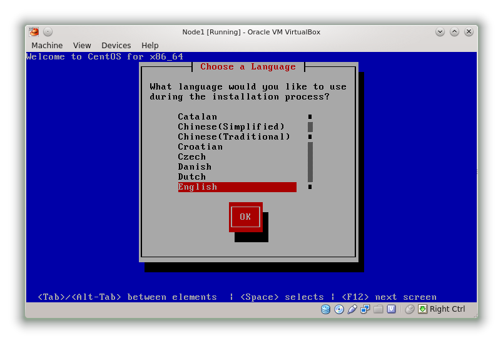Open the Devices menu
This screenshot has height=343, width=503.
tap(116, 45)
